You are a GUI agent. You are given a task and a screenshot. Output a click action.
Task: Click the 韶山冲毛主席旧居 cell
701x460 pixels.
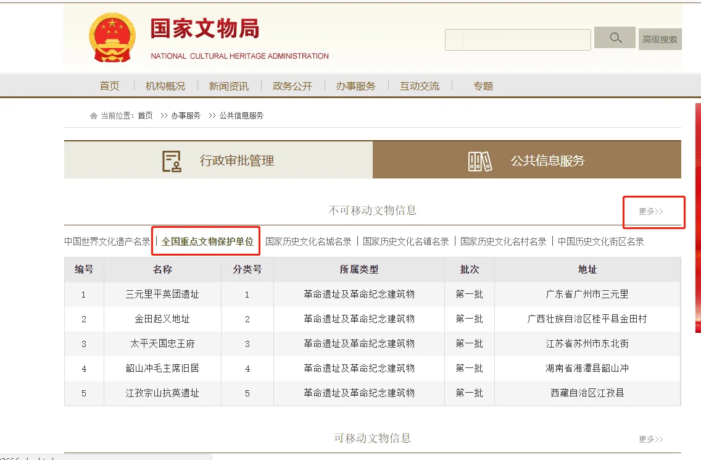tap(162, 368)
